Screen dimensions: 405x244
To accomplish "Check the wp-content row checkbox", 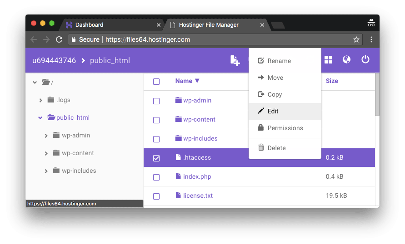I will (x=156, y=120).
